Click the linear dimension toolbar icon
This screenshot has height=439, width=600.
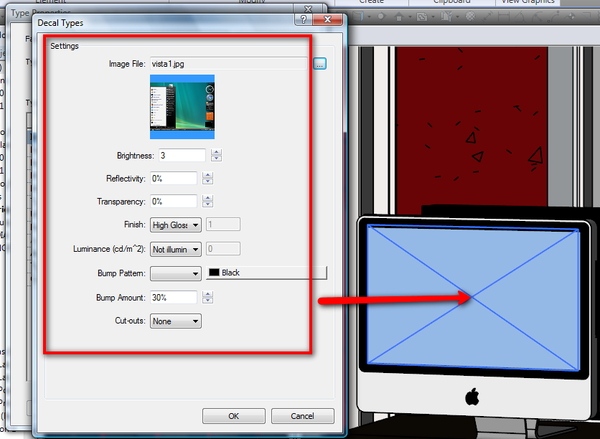click(x=504, y=16)
